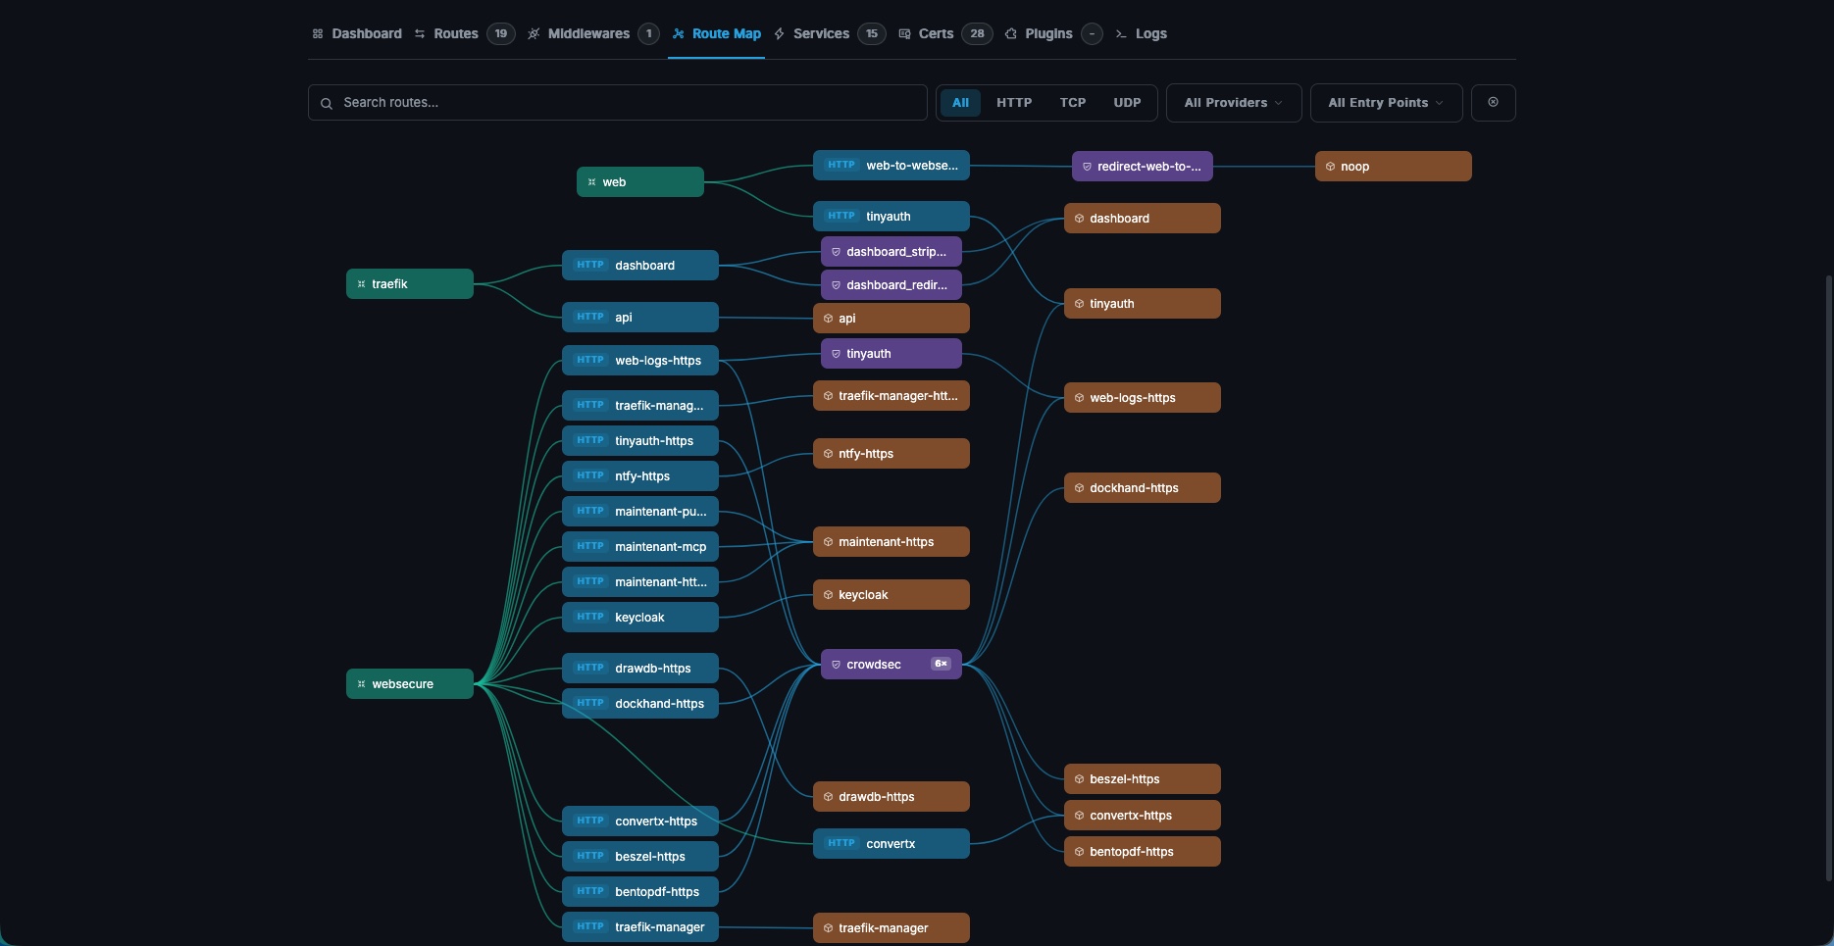Click the bentopdf-https service node
The image size is (1834, 946).
coord(1143,851)
